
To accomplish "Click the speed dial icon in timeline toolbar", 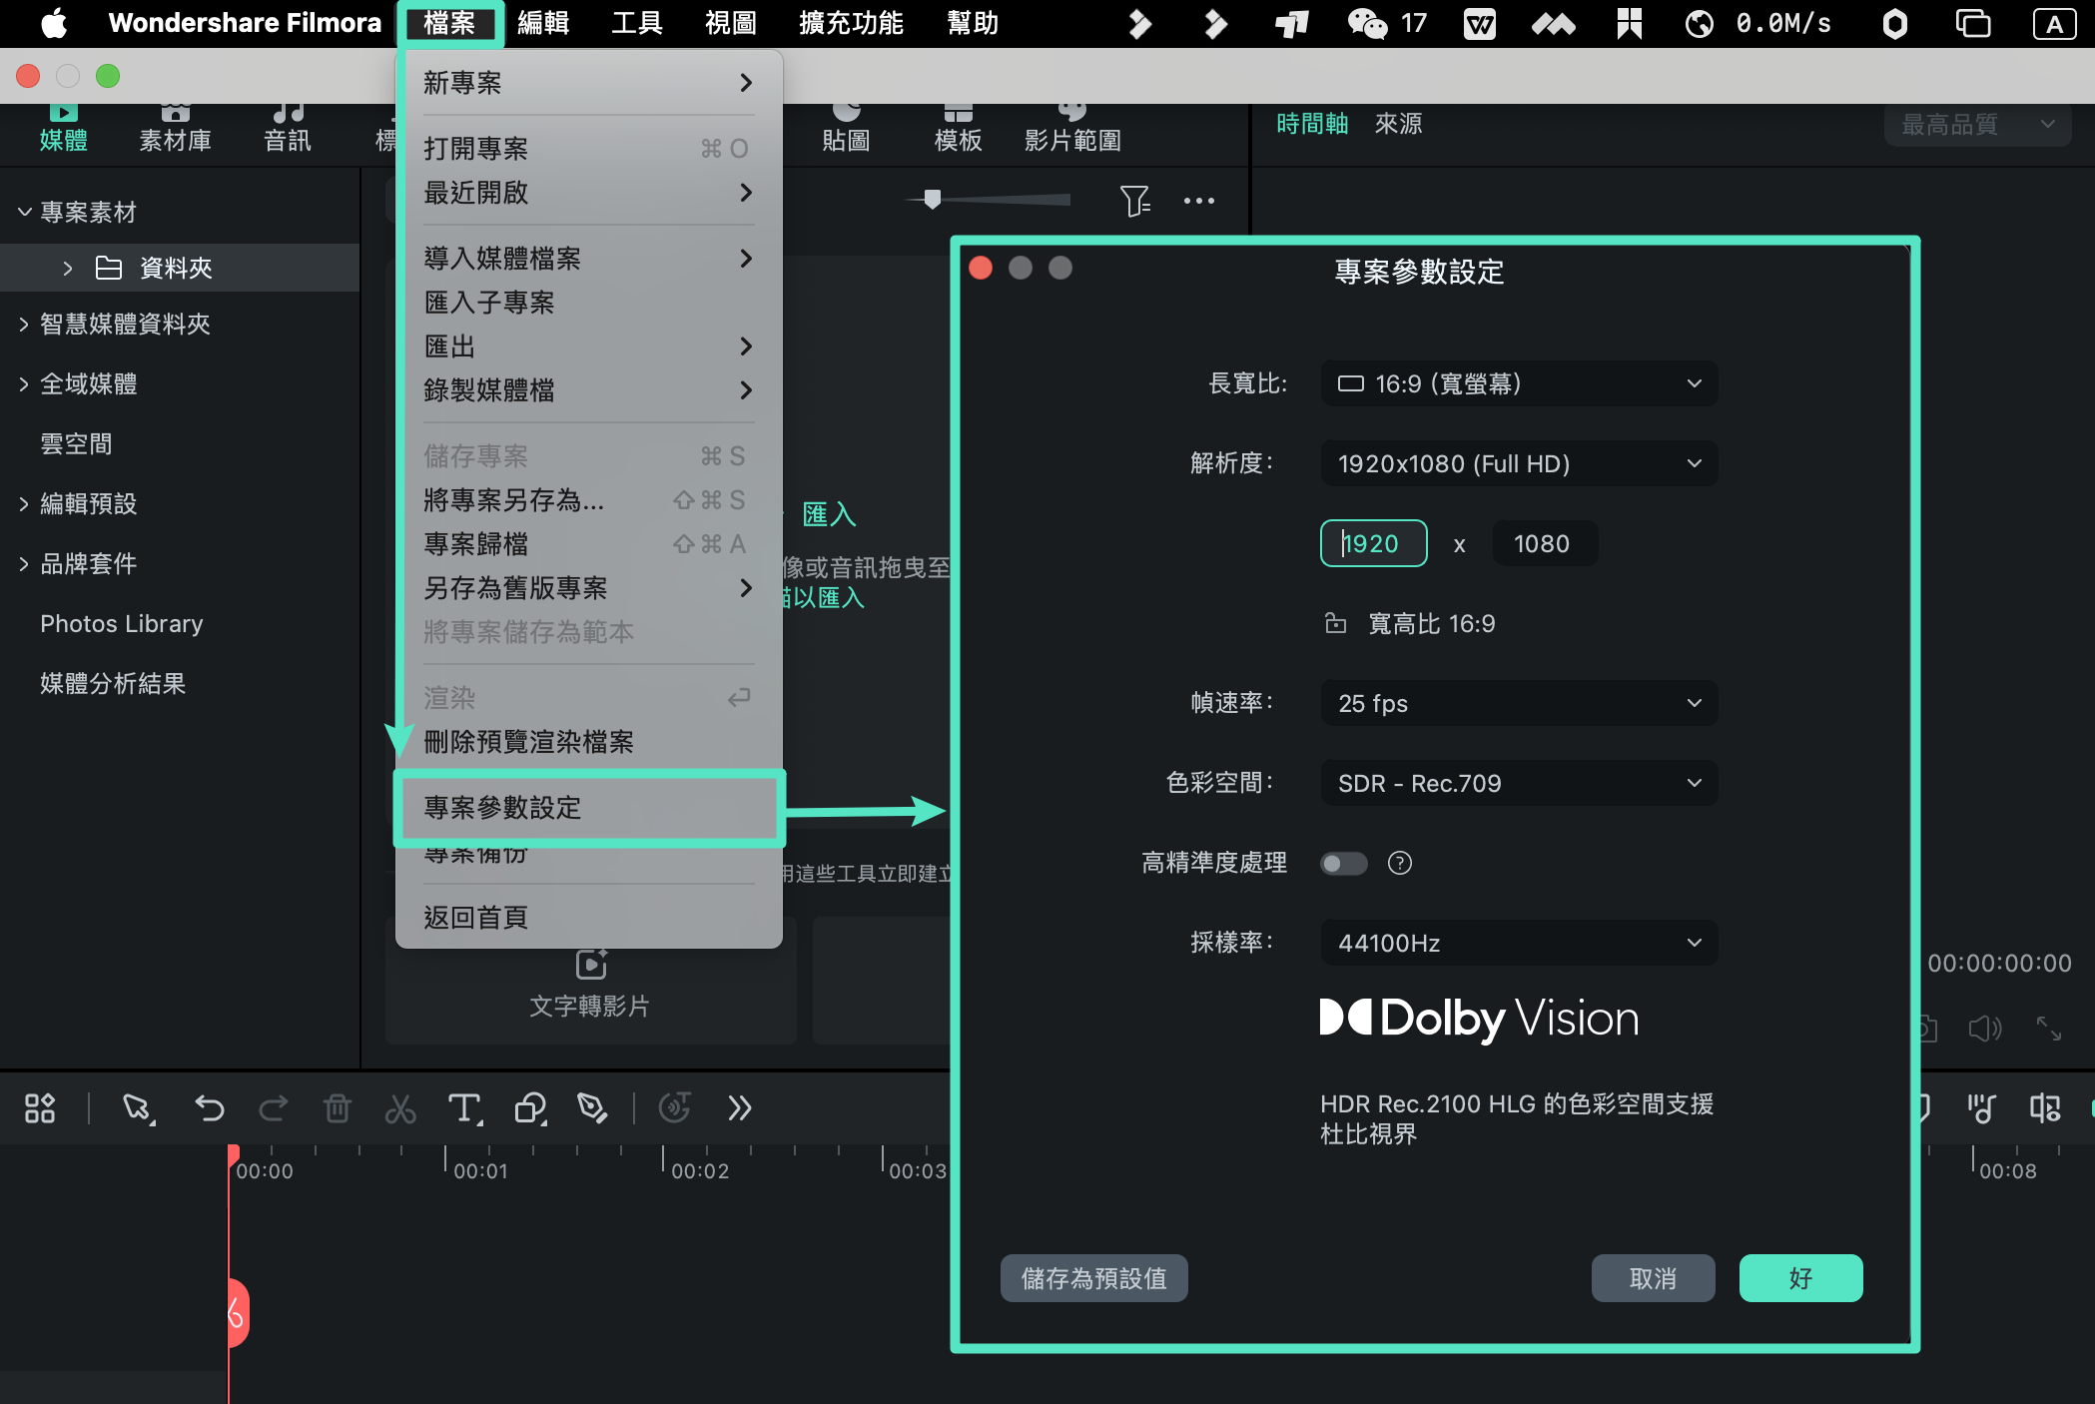I will tap(675, 1108).
